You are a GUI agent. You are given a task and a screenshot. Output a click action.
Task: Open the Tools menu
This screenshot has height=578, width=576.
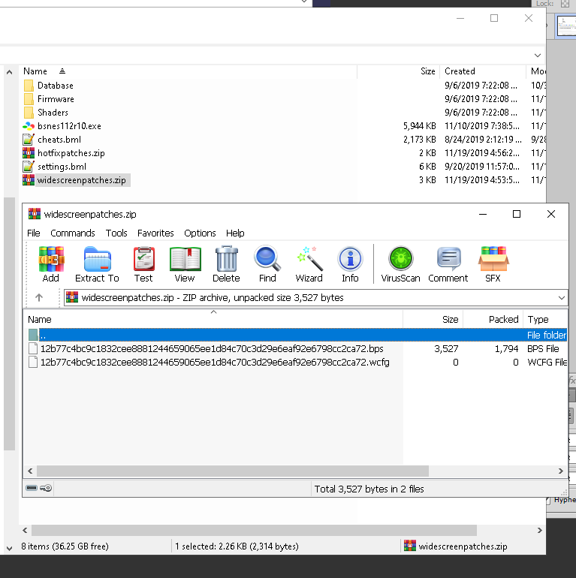116,233
